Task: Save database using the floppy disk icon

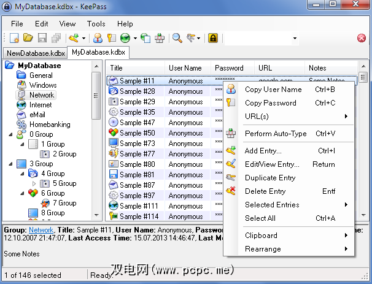Action: tap(42, 38)
